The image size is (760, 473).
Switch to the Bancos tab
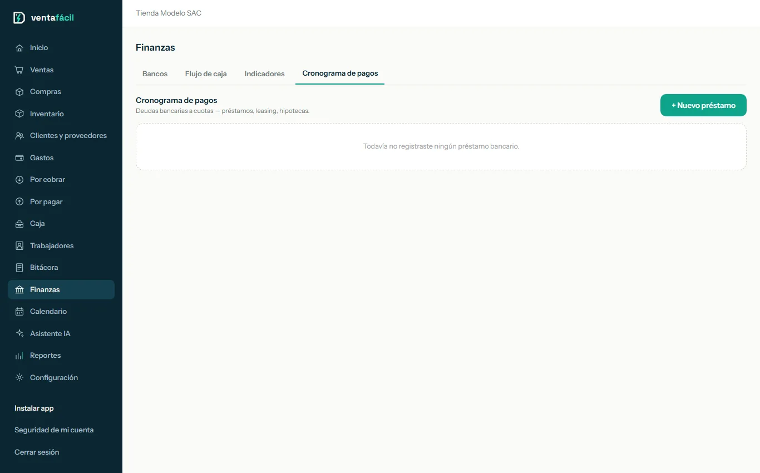(155, 73)
